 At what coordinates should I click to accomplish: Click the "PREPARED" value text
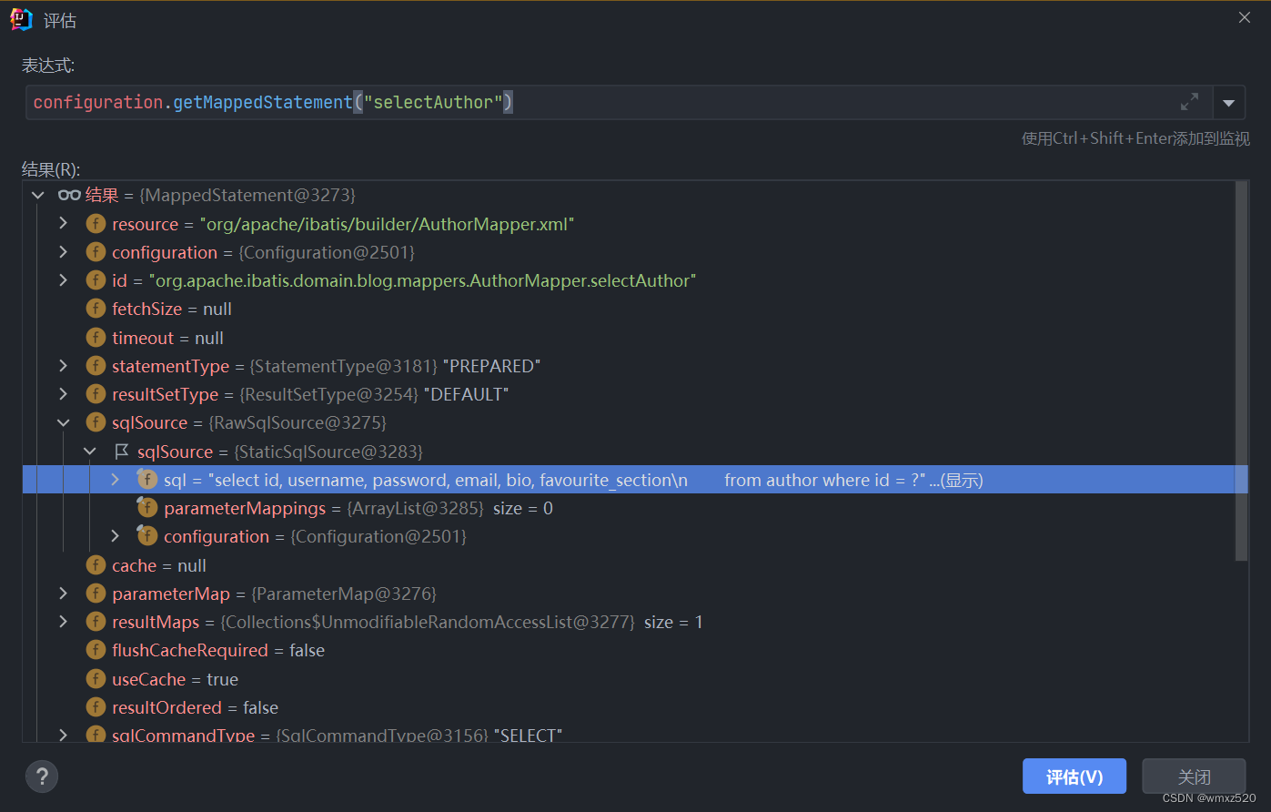pyautogui.click(x=491, y=366)
